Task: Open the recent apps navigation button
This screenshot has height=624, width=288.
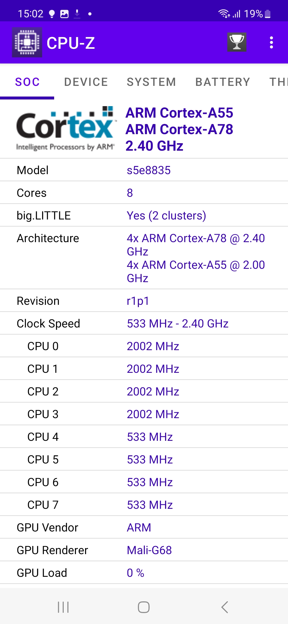Action: coord(63,607)
